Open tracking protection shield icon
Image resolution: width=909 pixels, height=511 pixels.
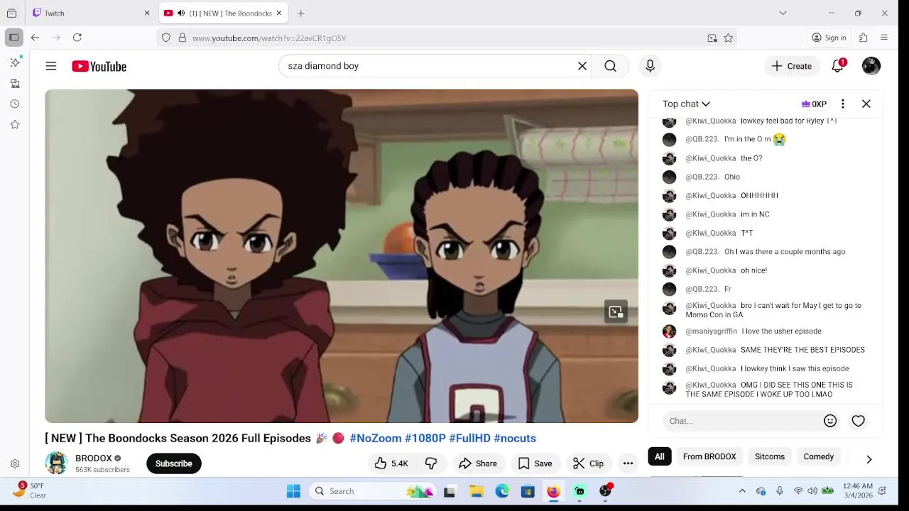click(x=166, y=38)
